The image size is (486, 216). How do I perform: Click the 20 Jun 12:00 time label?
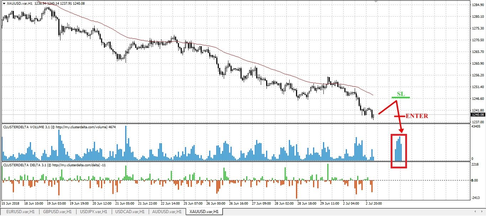tap(102, 204)
